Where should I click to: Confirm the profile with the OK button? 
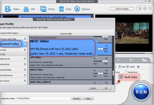[106, 88]
